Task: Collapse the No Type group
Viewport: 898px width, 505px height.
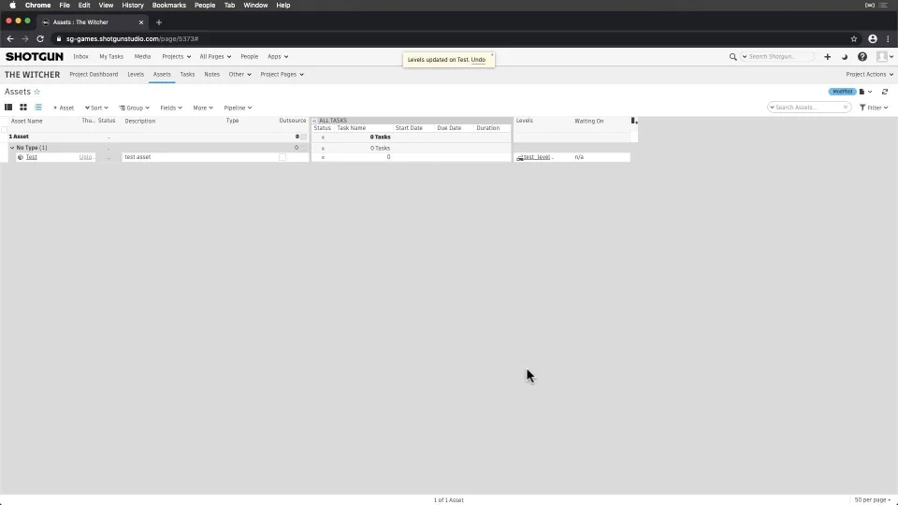Action: pos(12,148)
